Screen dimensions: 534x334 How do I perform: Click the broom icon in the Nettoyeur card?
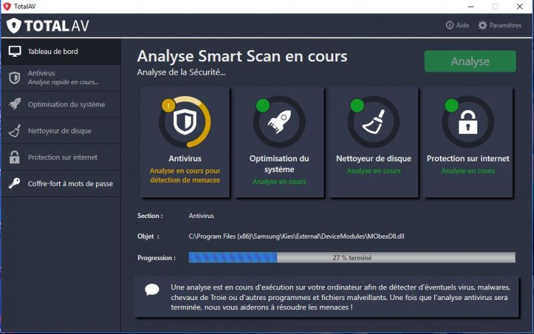[x=373, y=121]
